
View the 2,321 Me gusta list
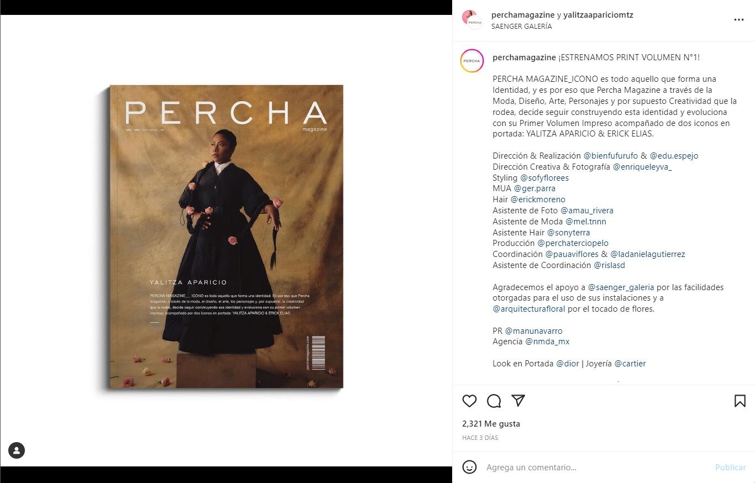(491, 424)
